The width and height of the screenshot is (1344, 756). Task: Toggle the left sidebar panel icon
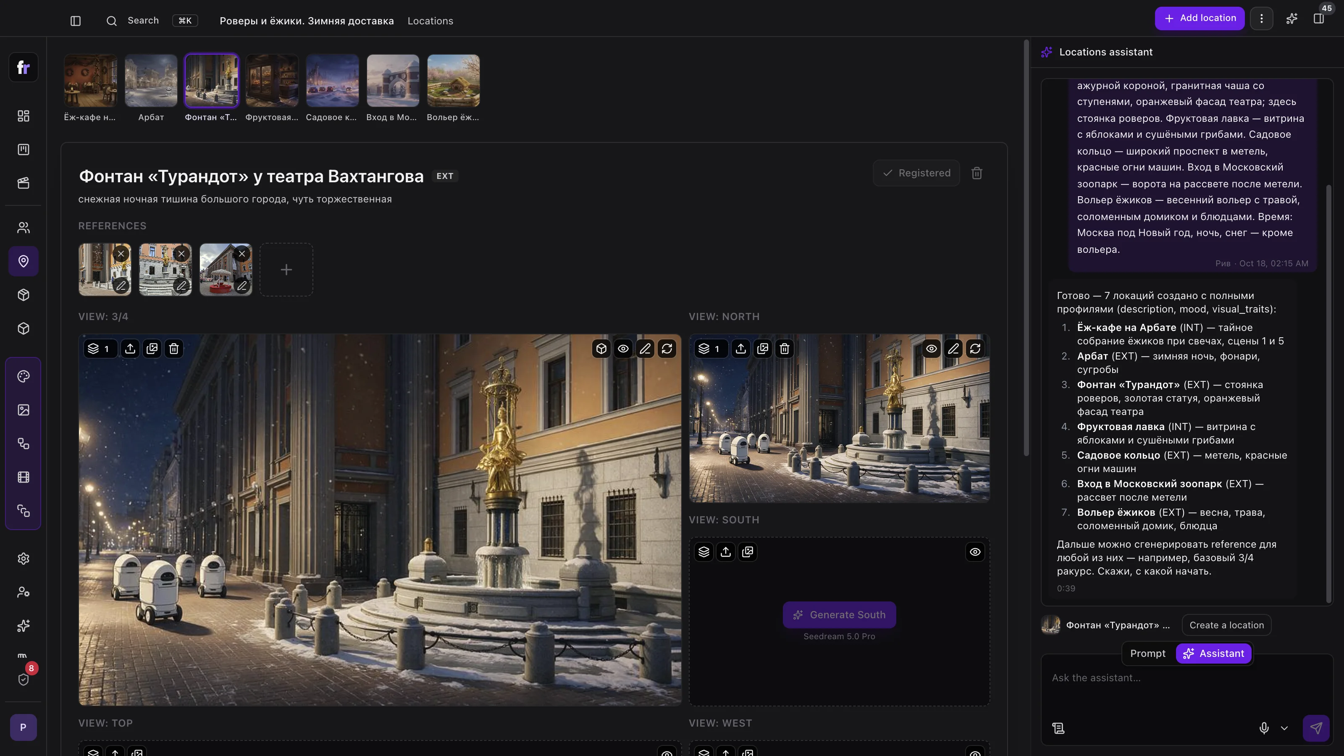76,21
